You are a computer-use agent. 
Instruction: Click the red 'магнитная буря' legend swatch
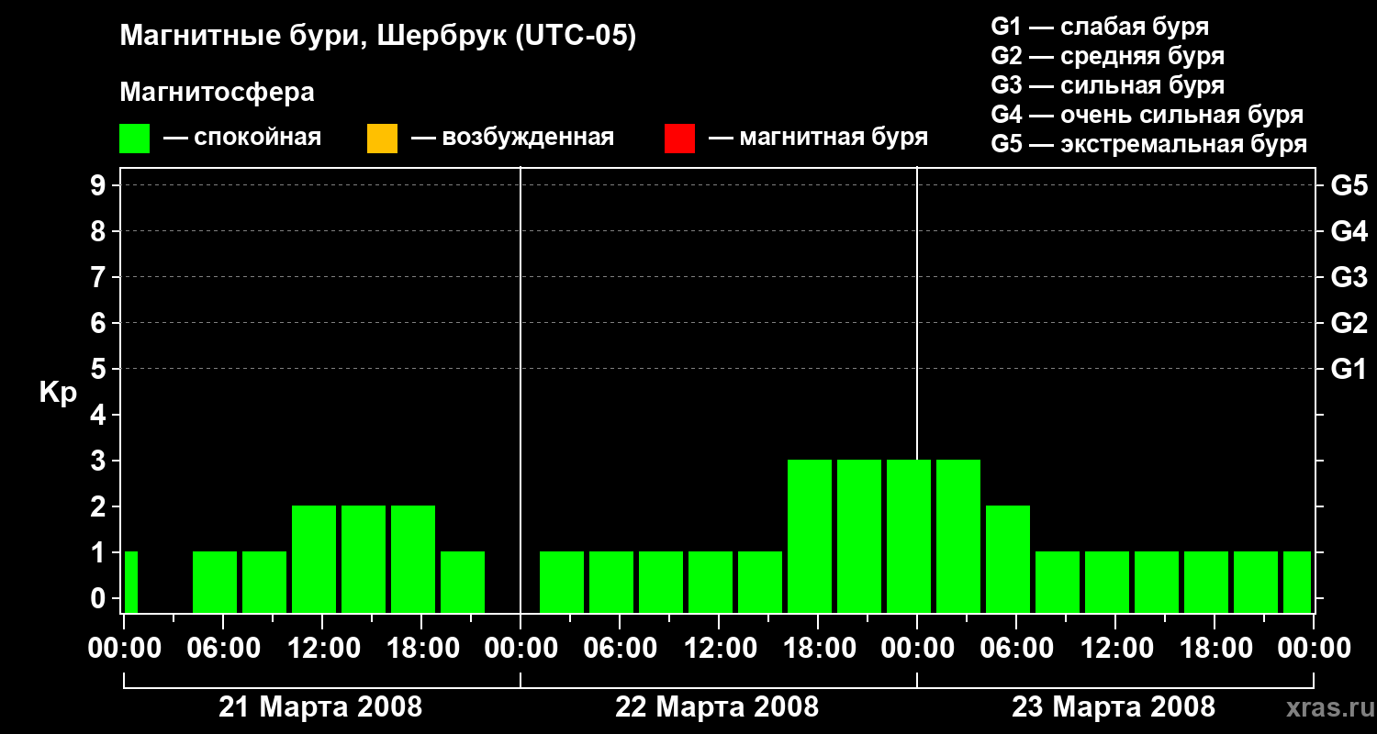679,139
